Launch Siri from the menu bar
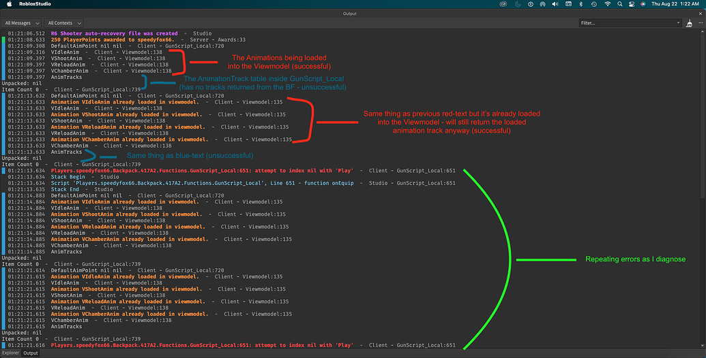Screen dimensions: 706x358 tap(643, 4)
